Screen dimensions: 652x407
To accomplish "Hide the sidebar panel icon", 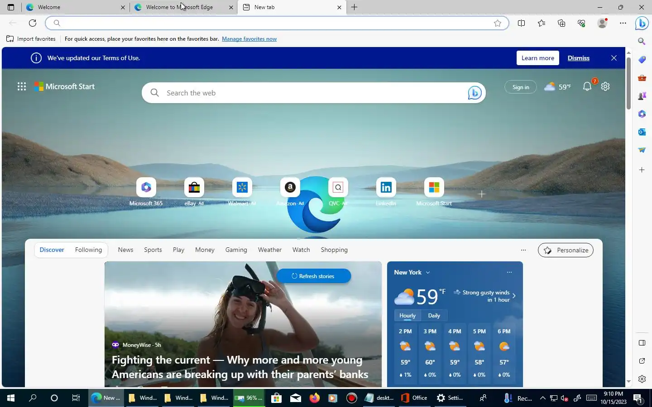I will (642, 343).
